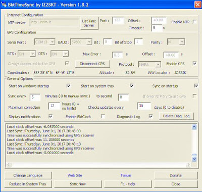Open the F1 - Help button
This screenshot has width=202, height=192.
(x=128, y=184)
